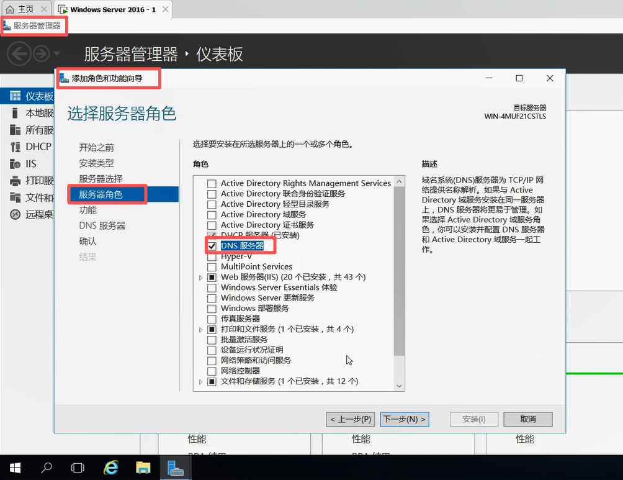623x480 pixels.
Task: Open navigation history dropdown arrow
Action: [56, 53]
